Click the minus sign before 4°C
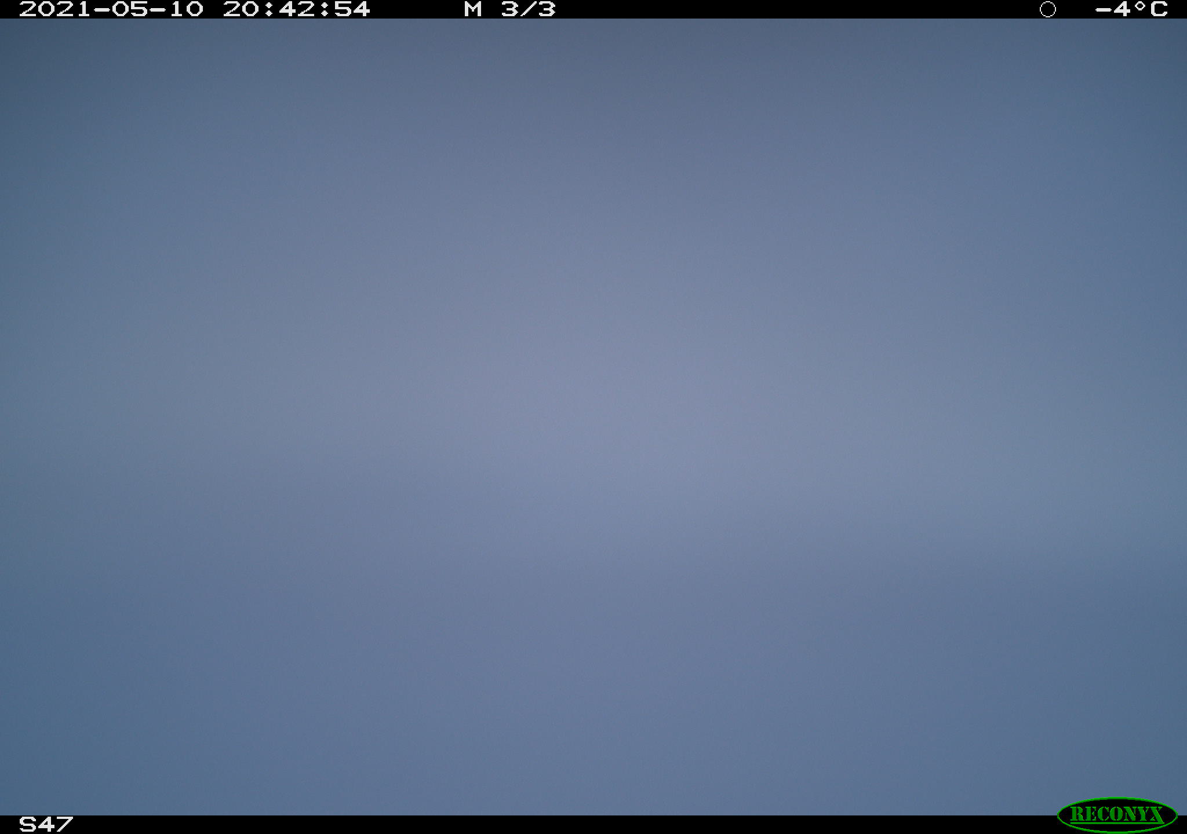The width and height of the screenshot is (1187, 834). tap(1103, 9)
